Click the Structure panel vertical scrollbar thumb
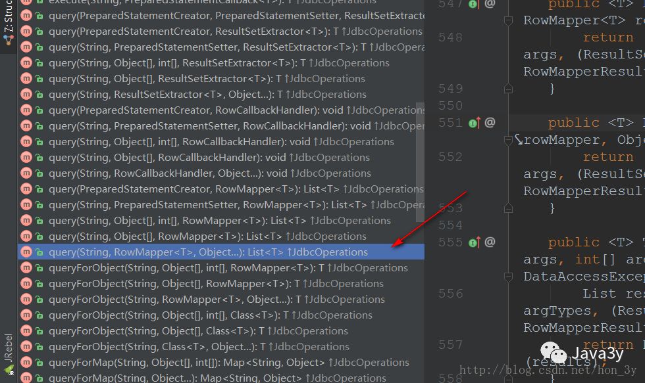 pyautogui.click(x=420, y=162)
